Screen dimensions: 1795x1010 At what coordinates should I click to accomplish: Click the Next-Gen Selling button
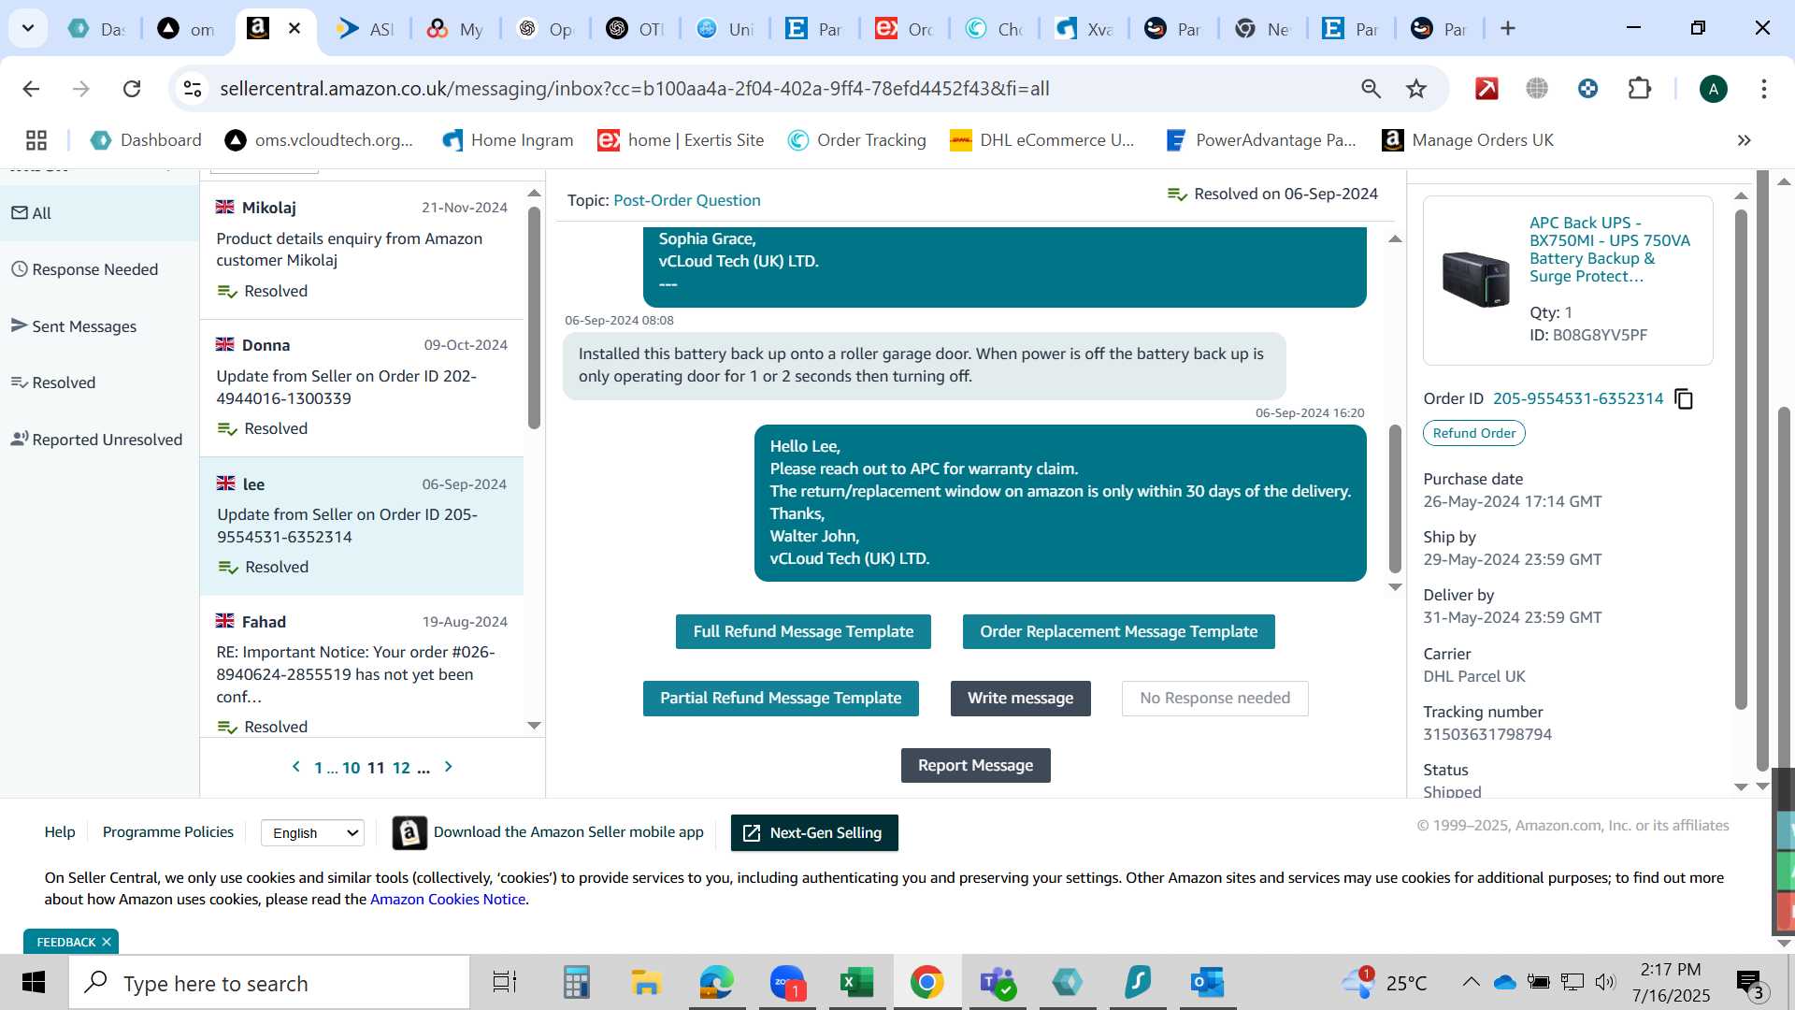click(x=814, y=833)
